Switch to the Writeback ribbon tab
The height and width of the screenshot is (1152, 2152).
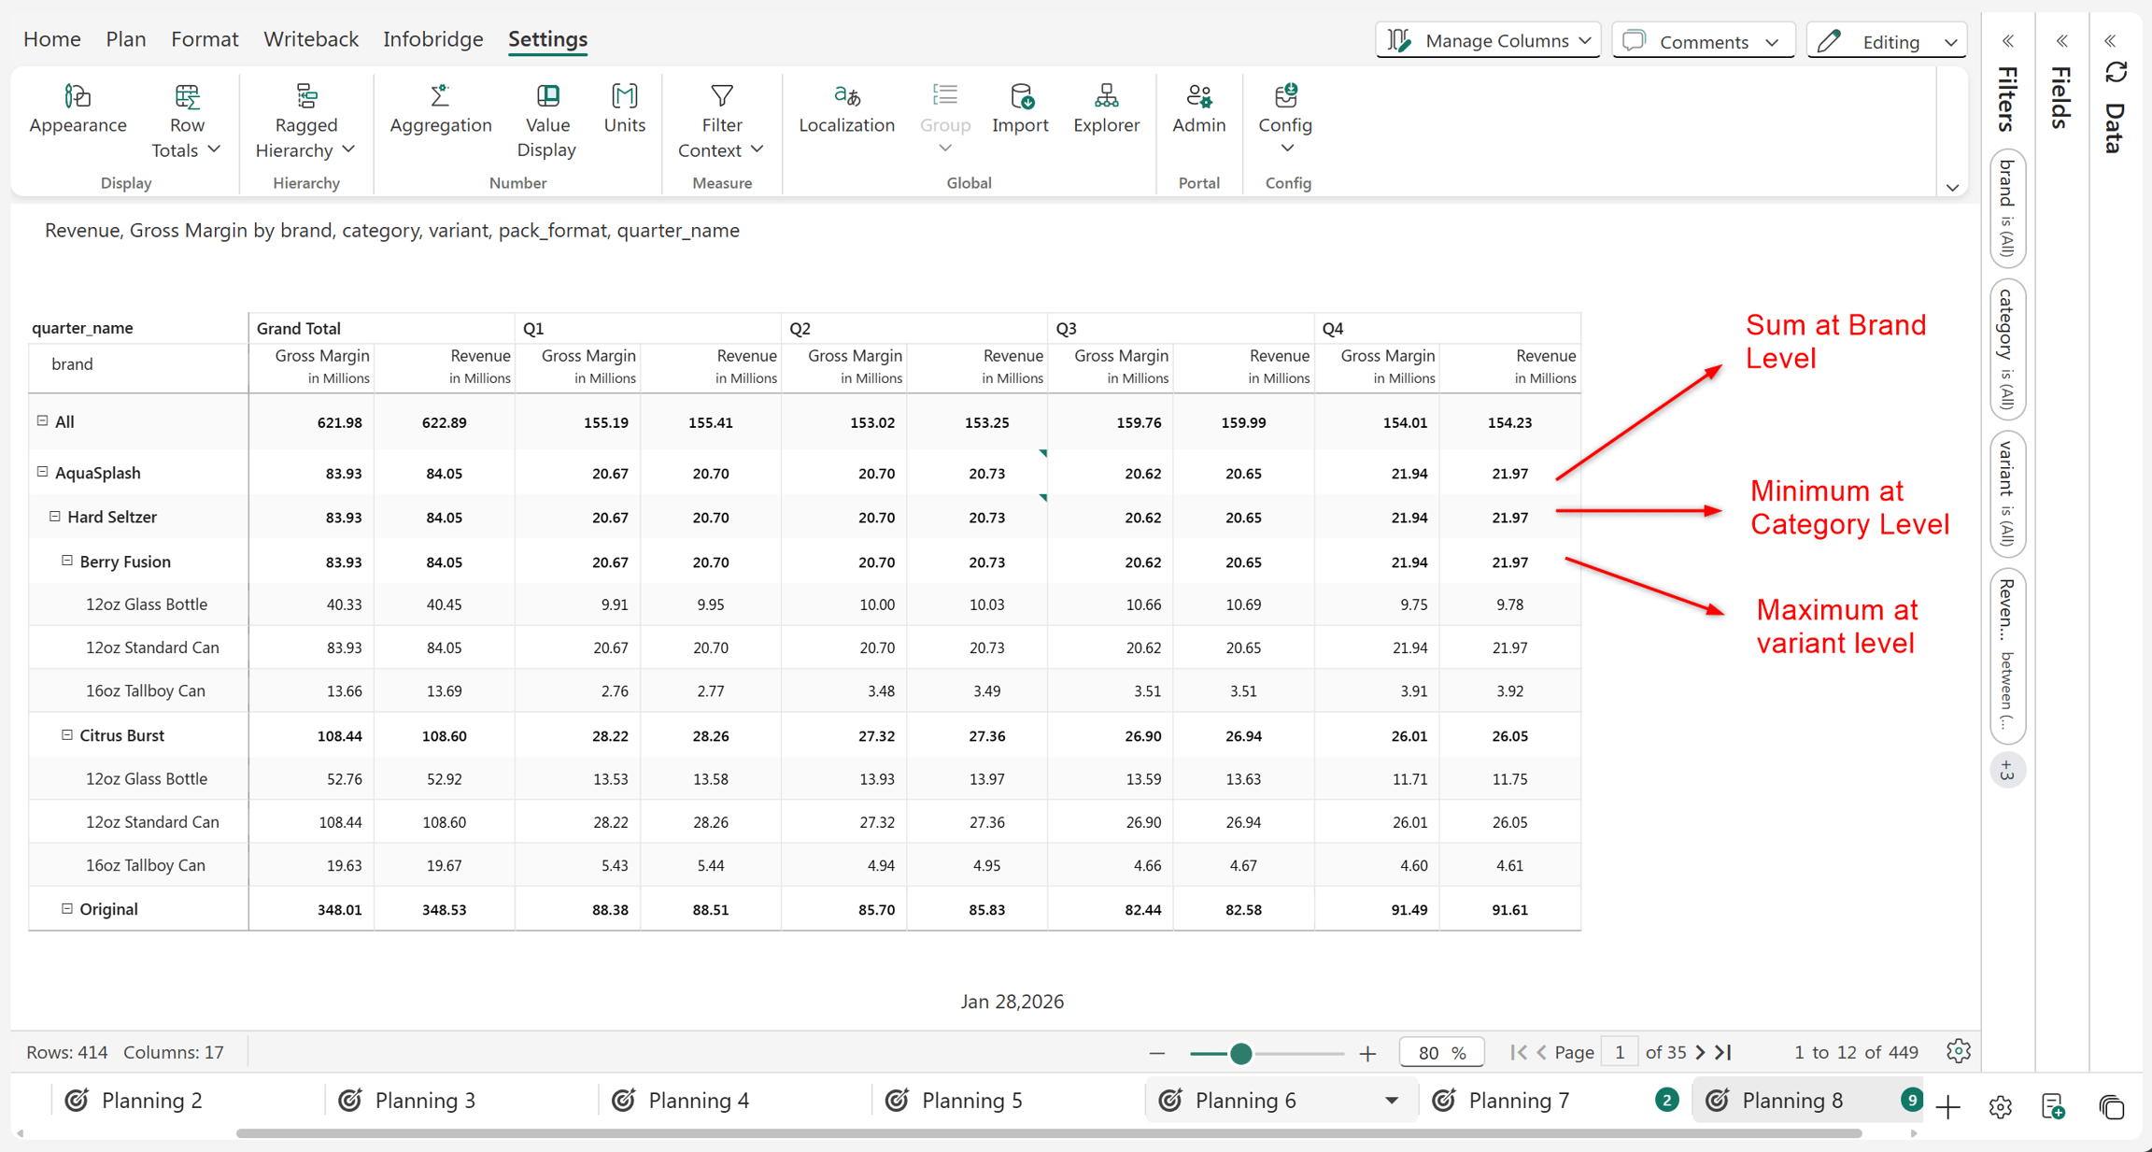pyautogui.click(x=311, y=39)
